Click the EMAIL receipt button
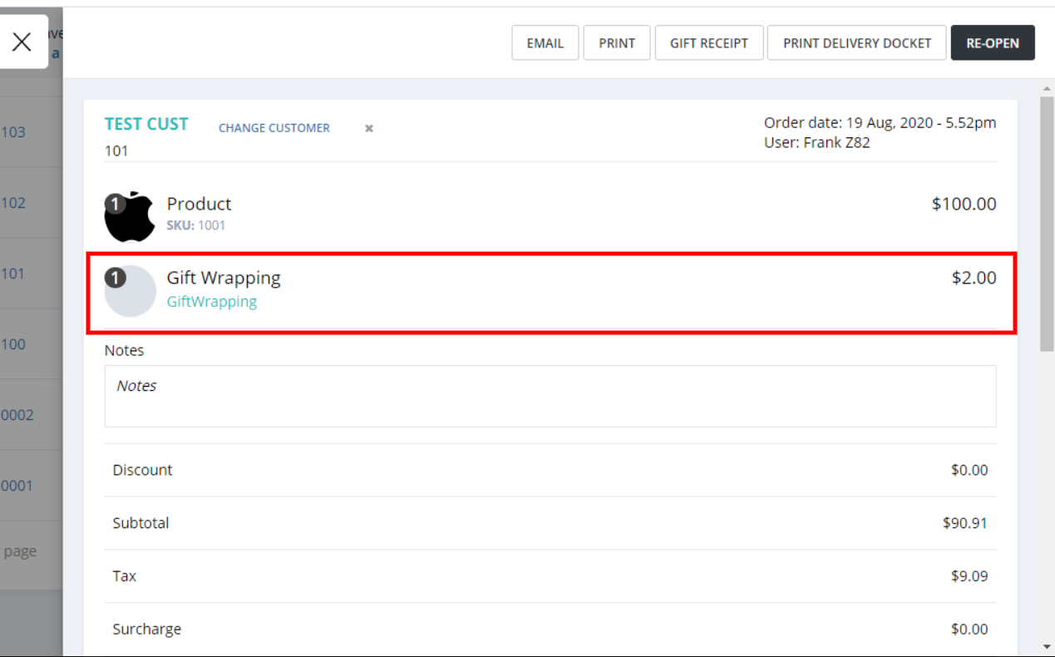1055x657 pixels. point(545,43)
